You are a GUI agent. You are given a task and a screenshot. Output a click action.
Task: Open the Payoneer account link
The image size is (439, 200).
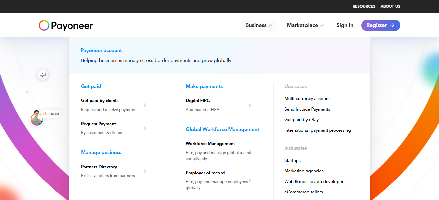tap(101, 50)
